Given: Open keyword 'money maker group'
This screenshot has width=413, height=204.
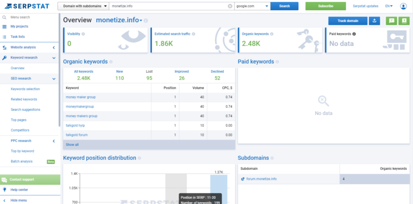Looking at the screenshot, I should [81, 97].
